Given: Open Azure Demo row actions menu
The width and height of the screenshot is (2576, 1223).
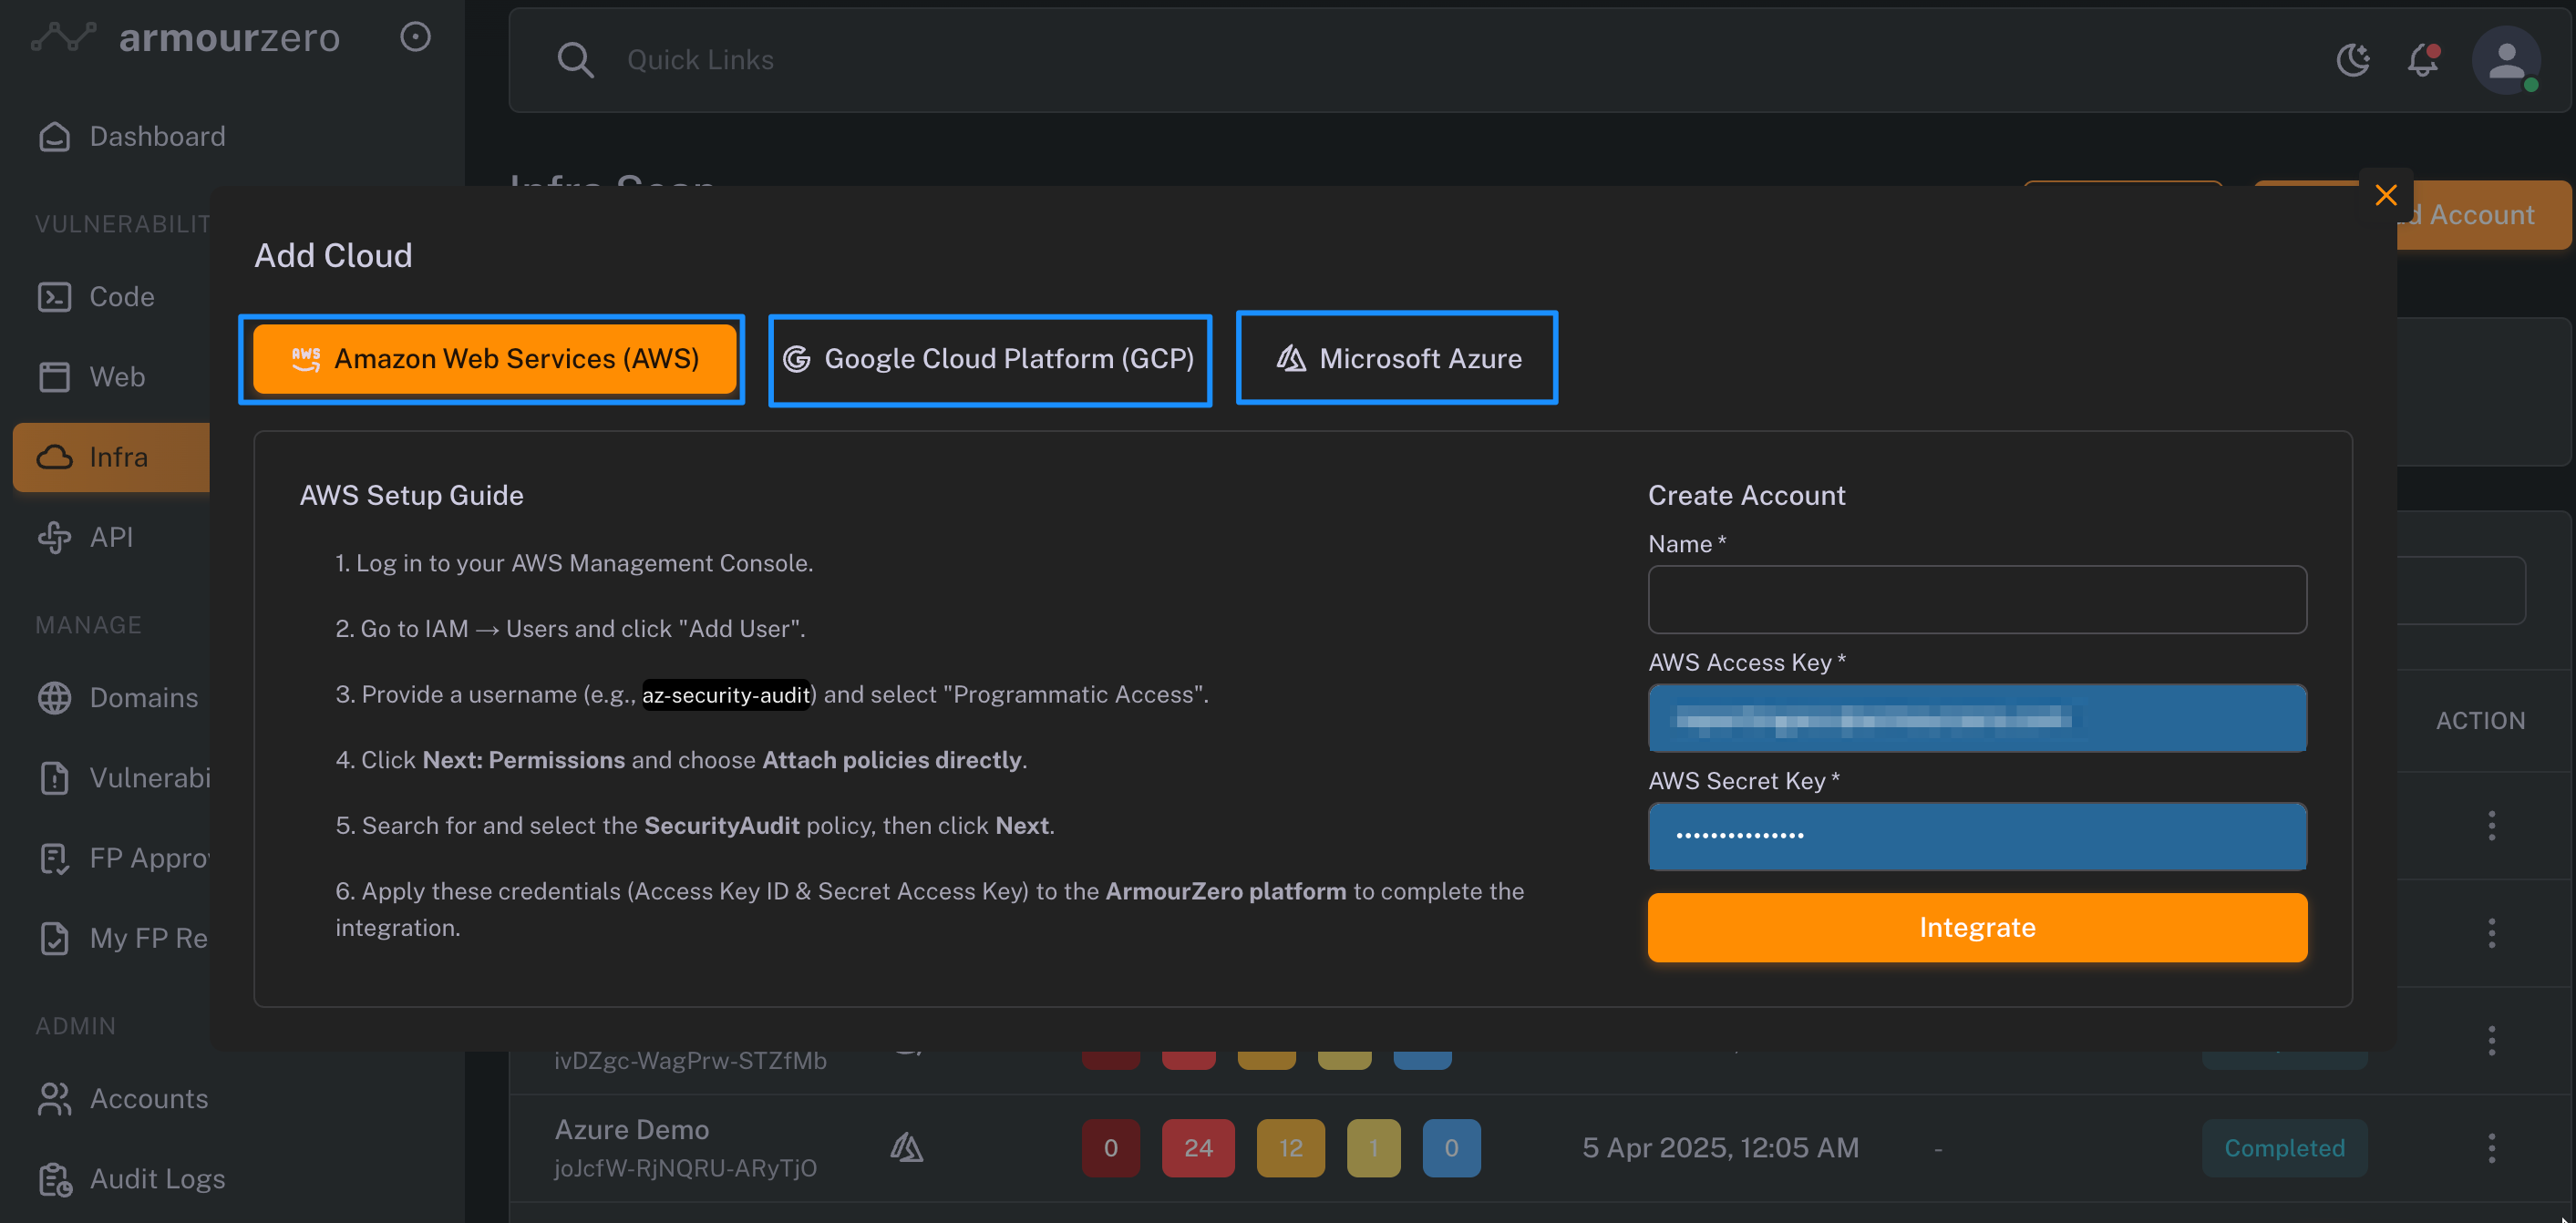Looking at the screenshot, I should (2491, 1148).
